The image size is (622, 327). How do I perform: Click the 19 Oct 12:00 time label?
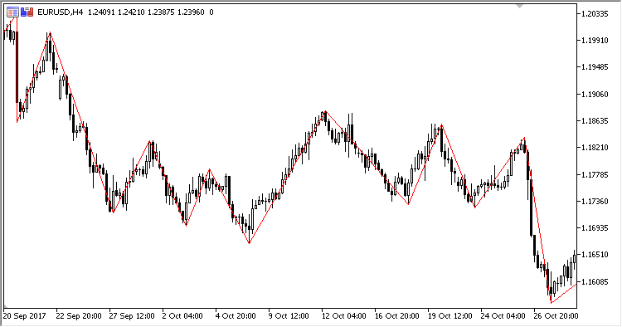click(x=449, y=316)
